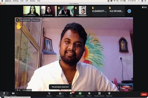Select CSL-Barnana Na... video thumbnail

tap(48, 11)
